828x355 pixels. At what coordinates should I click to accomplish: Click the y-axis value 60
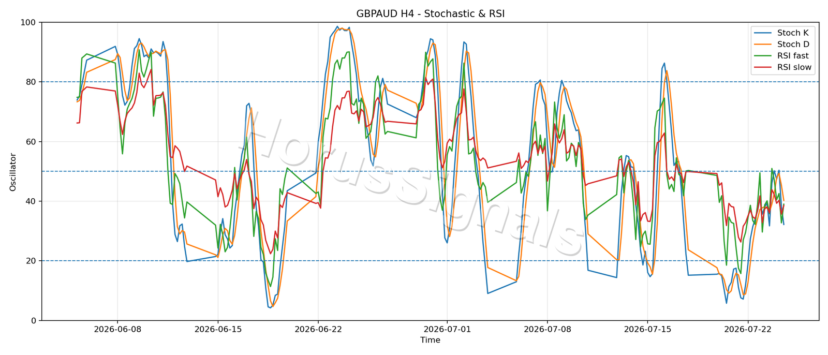point(31,142)
